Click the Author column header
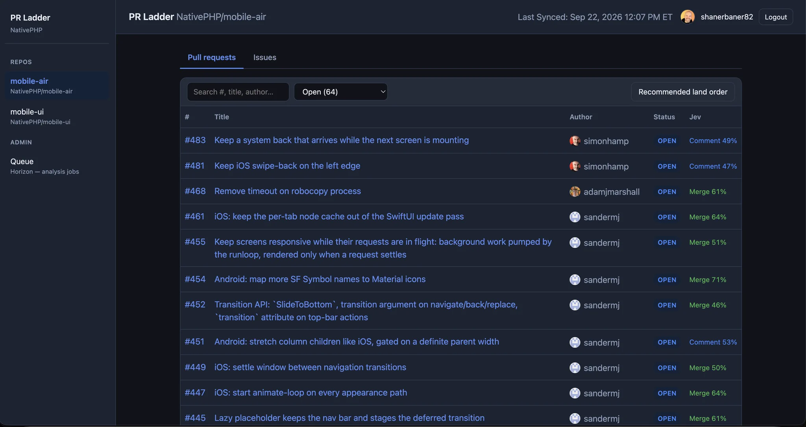The width and height of the screenshot is (806, 427). tap(581, 117)
